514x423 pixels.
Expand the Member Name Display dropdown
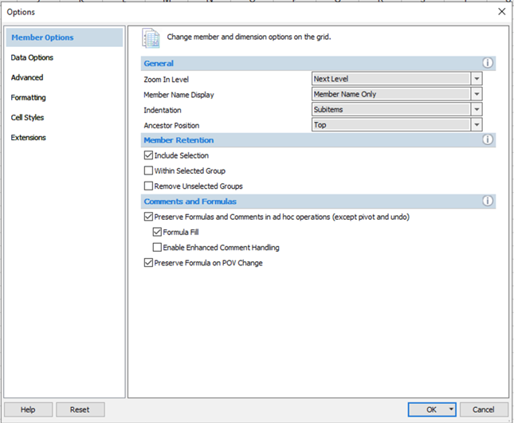point(477,94)
